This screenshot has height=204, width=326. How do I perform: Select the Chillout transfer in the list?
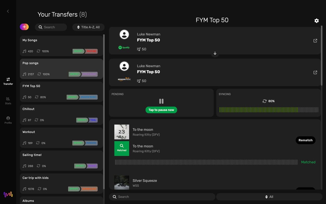tap(61, 115)
